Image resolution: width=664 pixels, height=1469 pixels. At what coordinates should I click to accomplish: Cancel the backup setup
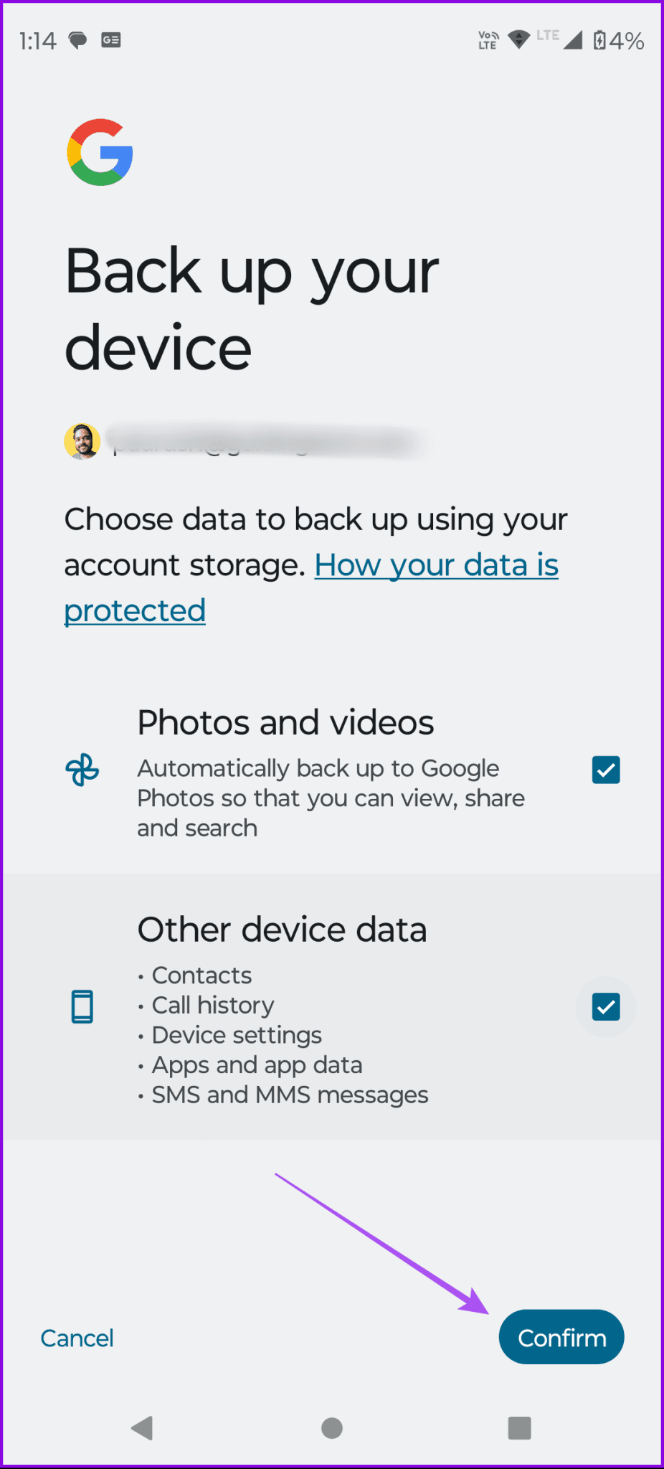click(77, 1337)
